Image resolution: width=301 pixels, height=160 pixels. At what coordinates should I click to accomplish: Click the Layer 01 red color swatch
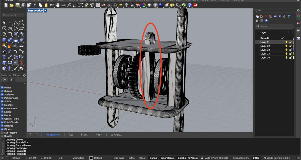(x=293, y=42)
